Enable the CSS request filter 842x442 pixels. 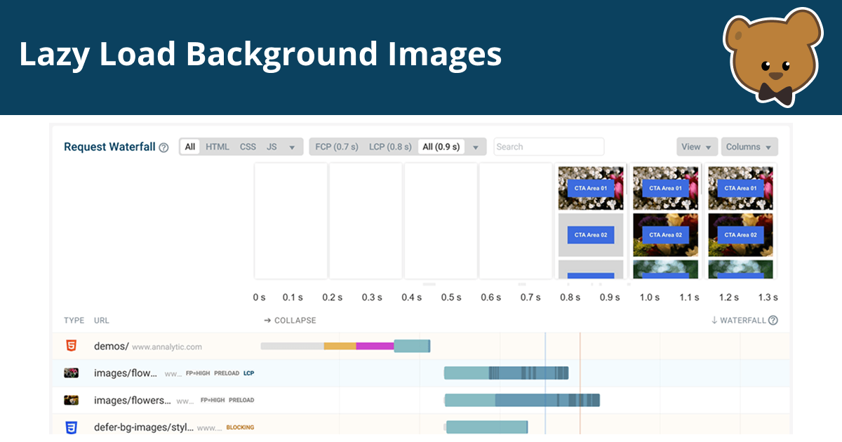(247, 147)
